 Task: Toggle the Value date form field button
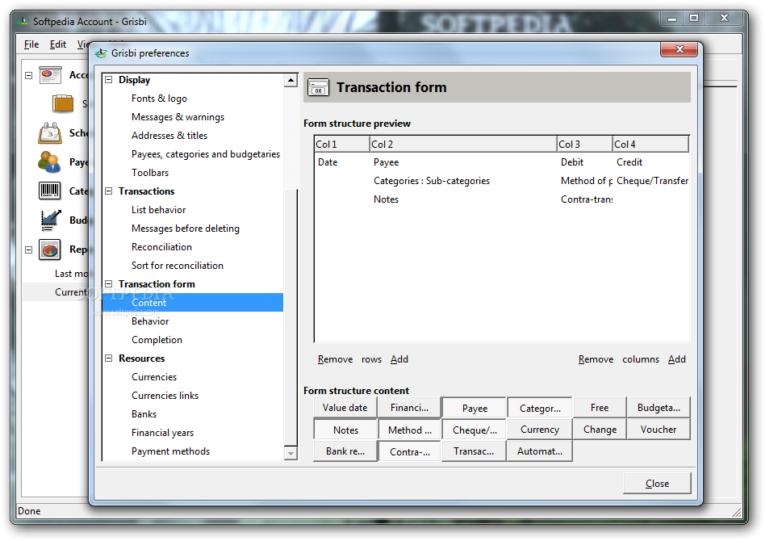tap(345, 408)
